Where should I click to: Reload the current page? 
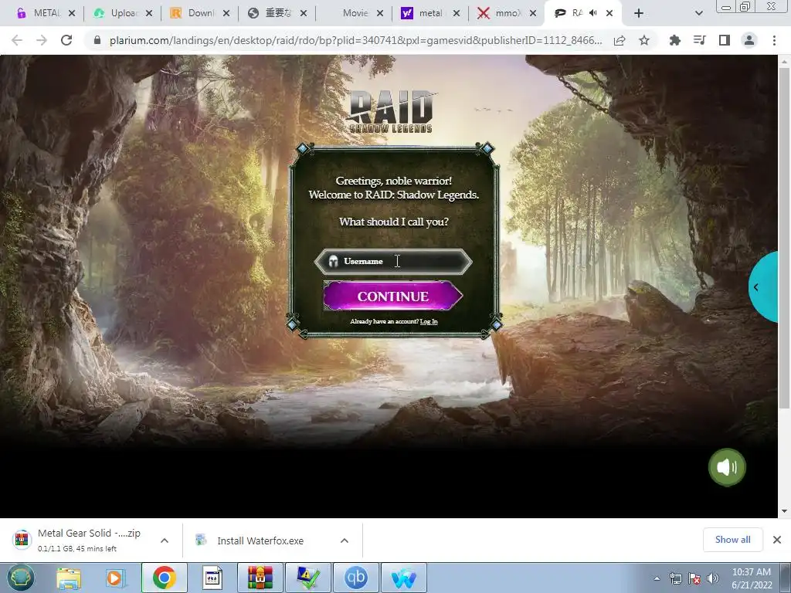[x=66, y=40]
